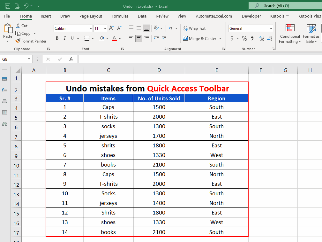Expand the Name Box dropdown
This screenshot has width=322, height=242.
28,59
